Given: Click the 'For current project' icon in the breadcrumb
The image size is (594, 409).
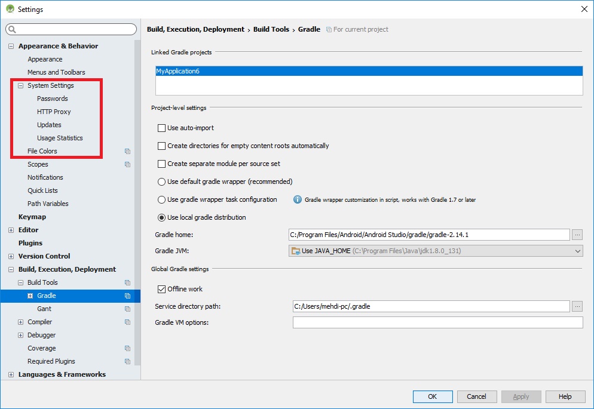Looking at the screenshot, I should (x=329, y=29).
